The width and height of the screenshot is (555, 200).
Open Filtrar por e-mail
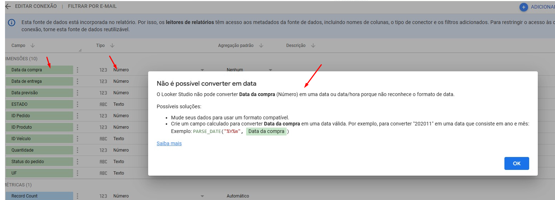(92, 6)
